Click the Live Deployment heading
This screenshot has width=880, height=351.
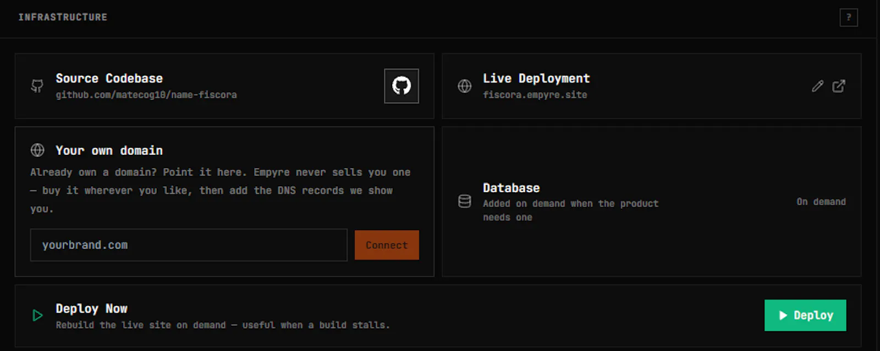pos(536,79)
